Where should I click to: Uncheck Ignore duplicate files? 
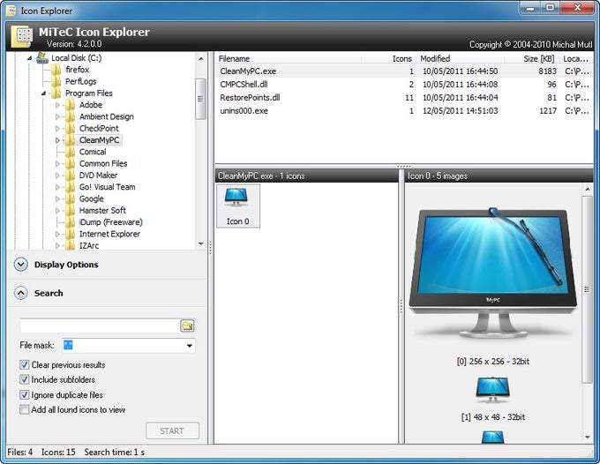24,395
